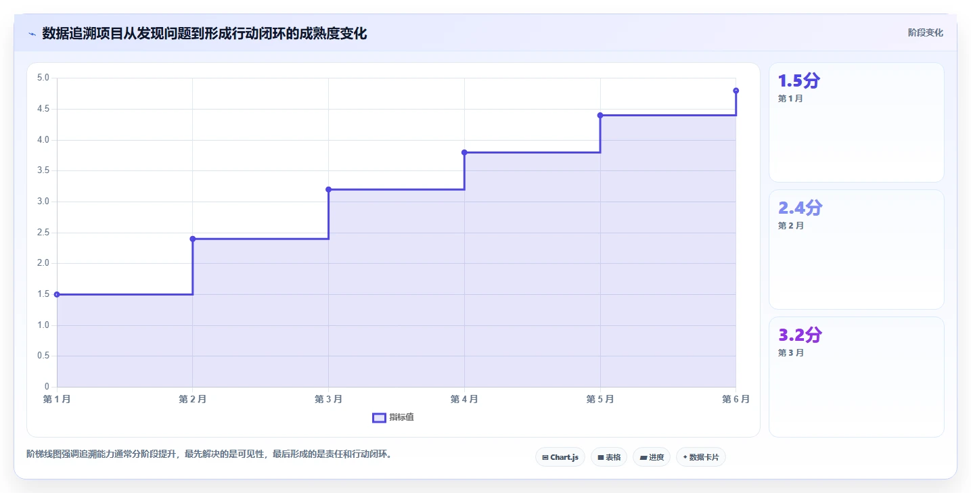Click the footnote text about 阶梯线图
Image resolution: width=971 pixels, height=493 pixels.
(x=209, y=454)
